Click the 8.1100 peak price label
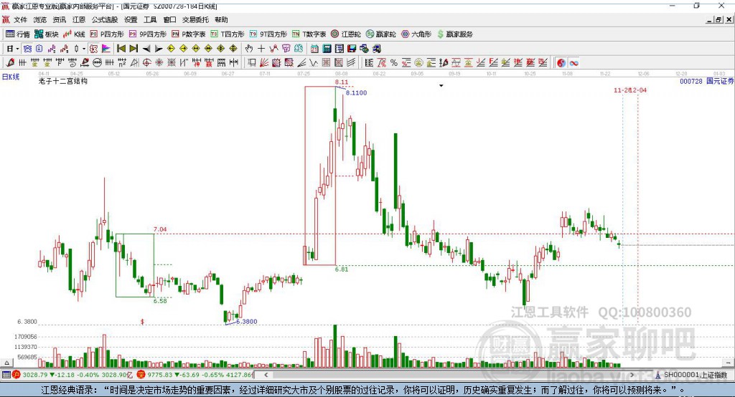 pos(356,92)
